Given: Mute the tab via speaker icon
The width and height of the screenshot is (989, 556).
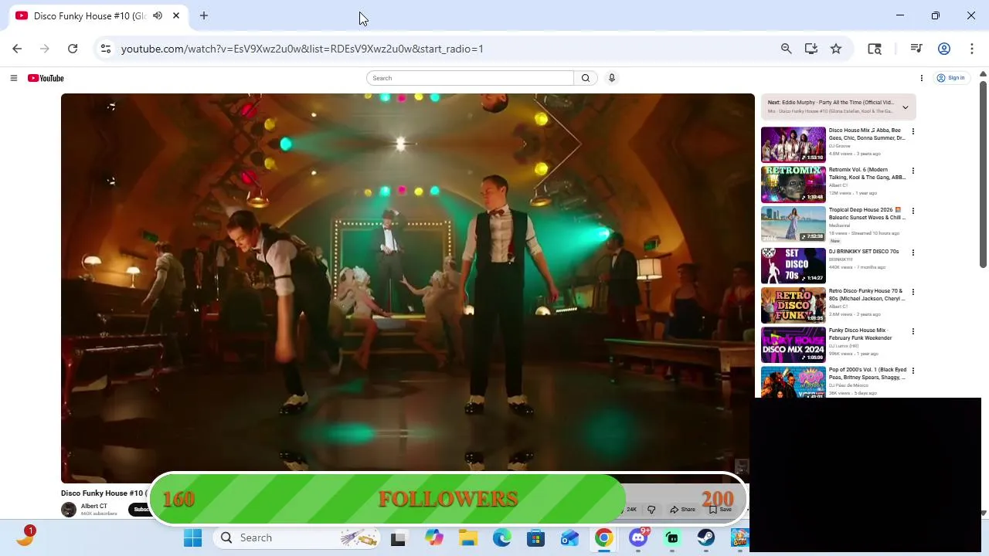Looking at the screenshot, I should 158,15.
